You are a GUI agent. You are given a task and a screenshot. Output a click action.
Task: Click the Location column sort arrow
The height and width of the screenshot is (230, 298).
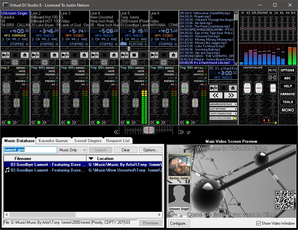[x=91, y=159]
